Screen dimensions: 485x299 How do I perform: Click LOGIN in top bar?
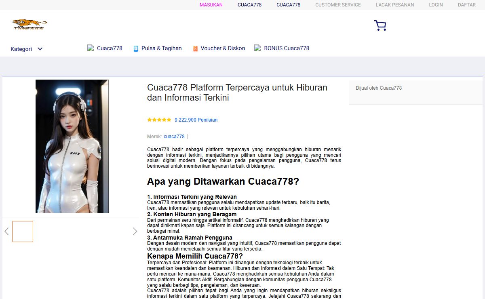pos(436,5)
